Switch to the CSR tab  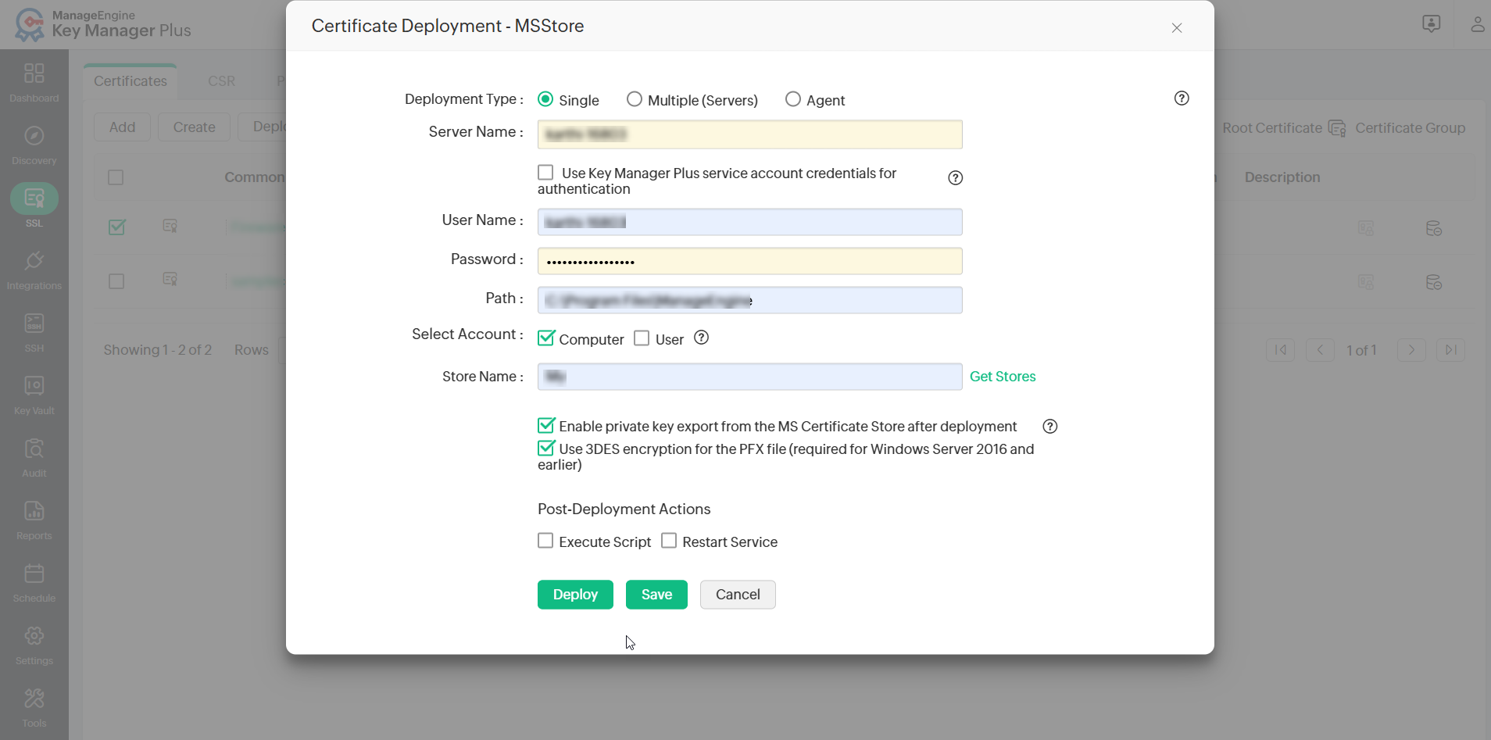click(x=222, y=81)
